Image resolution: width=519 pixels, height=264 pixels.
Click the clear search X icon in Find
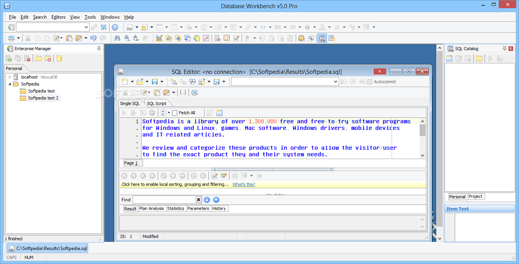198,200
